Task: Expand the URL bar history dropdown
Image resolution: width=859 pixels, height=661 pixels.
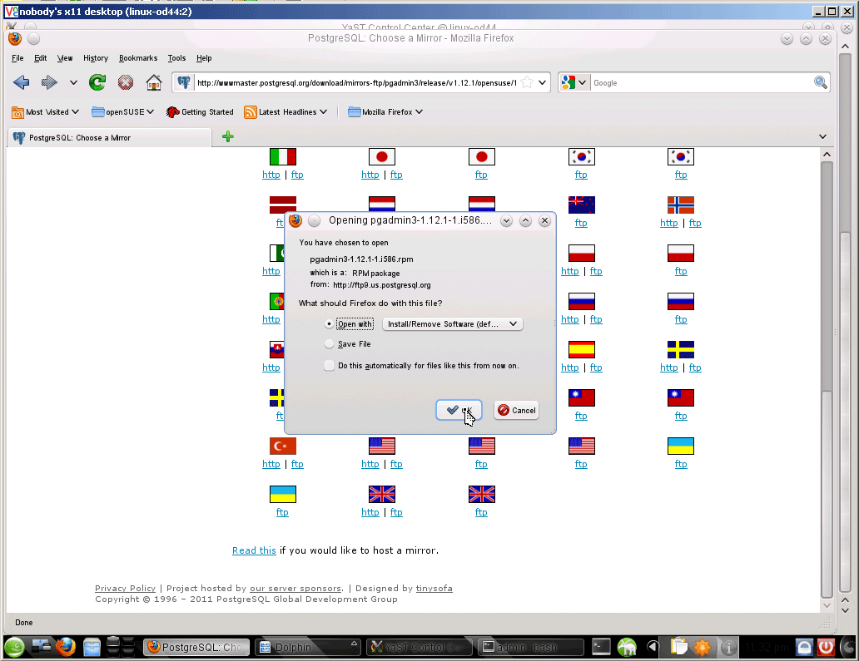Action: click(x=542, y=82)
